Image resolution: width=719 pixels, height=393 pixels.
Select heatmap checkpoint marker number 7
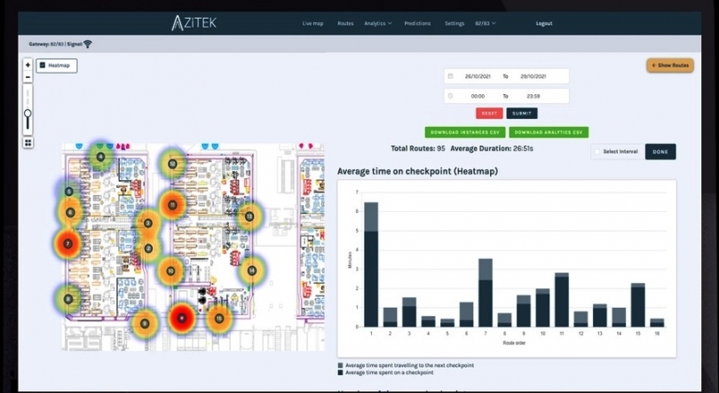67,242
